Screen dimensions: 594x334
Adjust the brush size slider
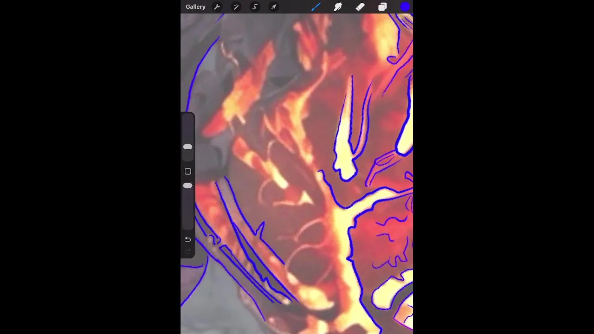tap(187, 147)
